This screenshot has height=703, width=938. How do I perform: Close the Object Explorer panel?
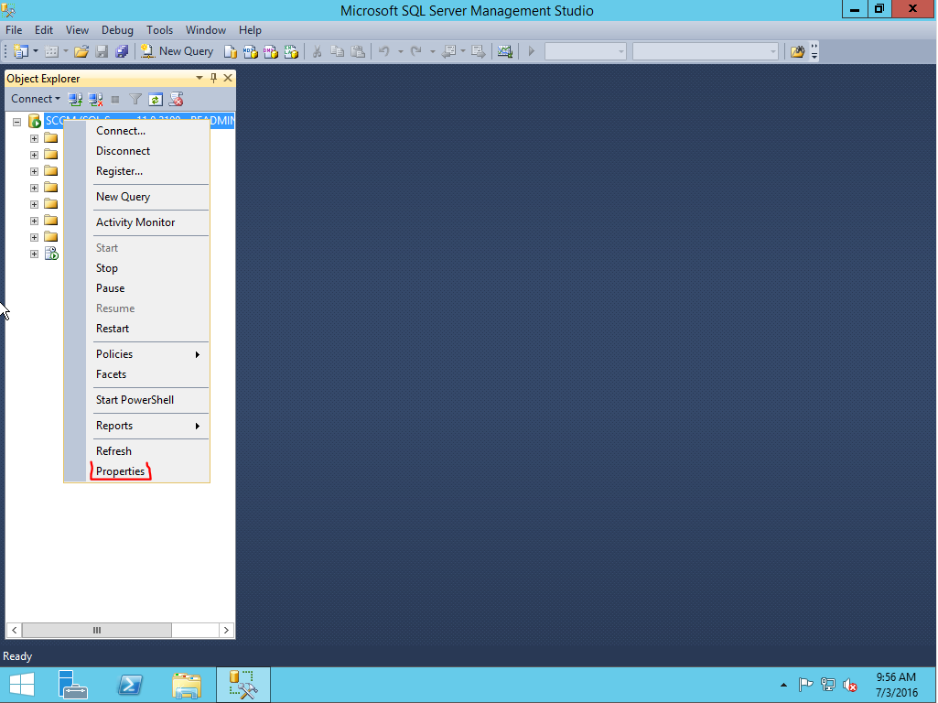(x=228, y=78)
